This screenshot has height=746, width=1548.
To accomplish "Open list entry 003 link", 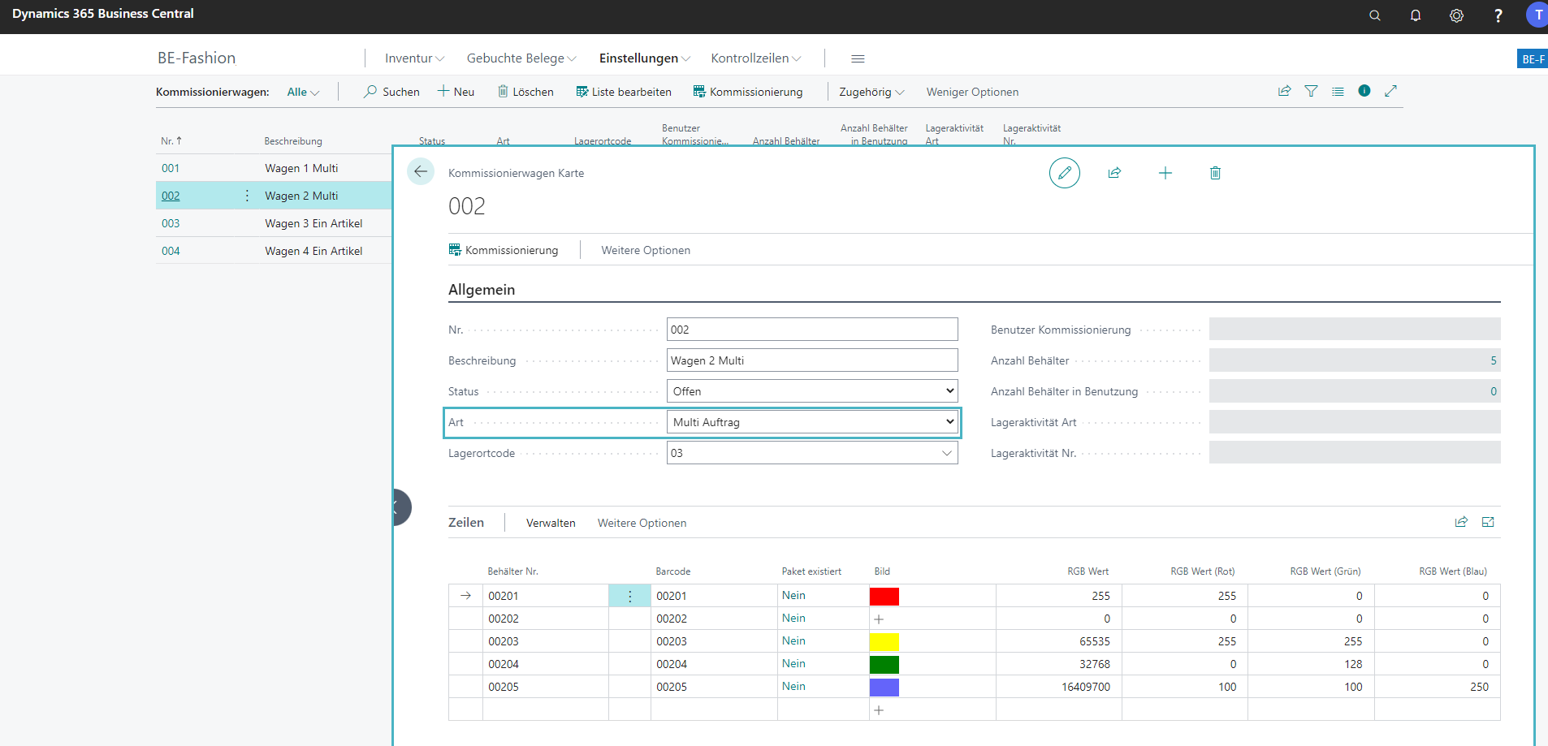I will (171, 223).
